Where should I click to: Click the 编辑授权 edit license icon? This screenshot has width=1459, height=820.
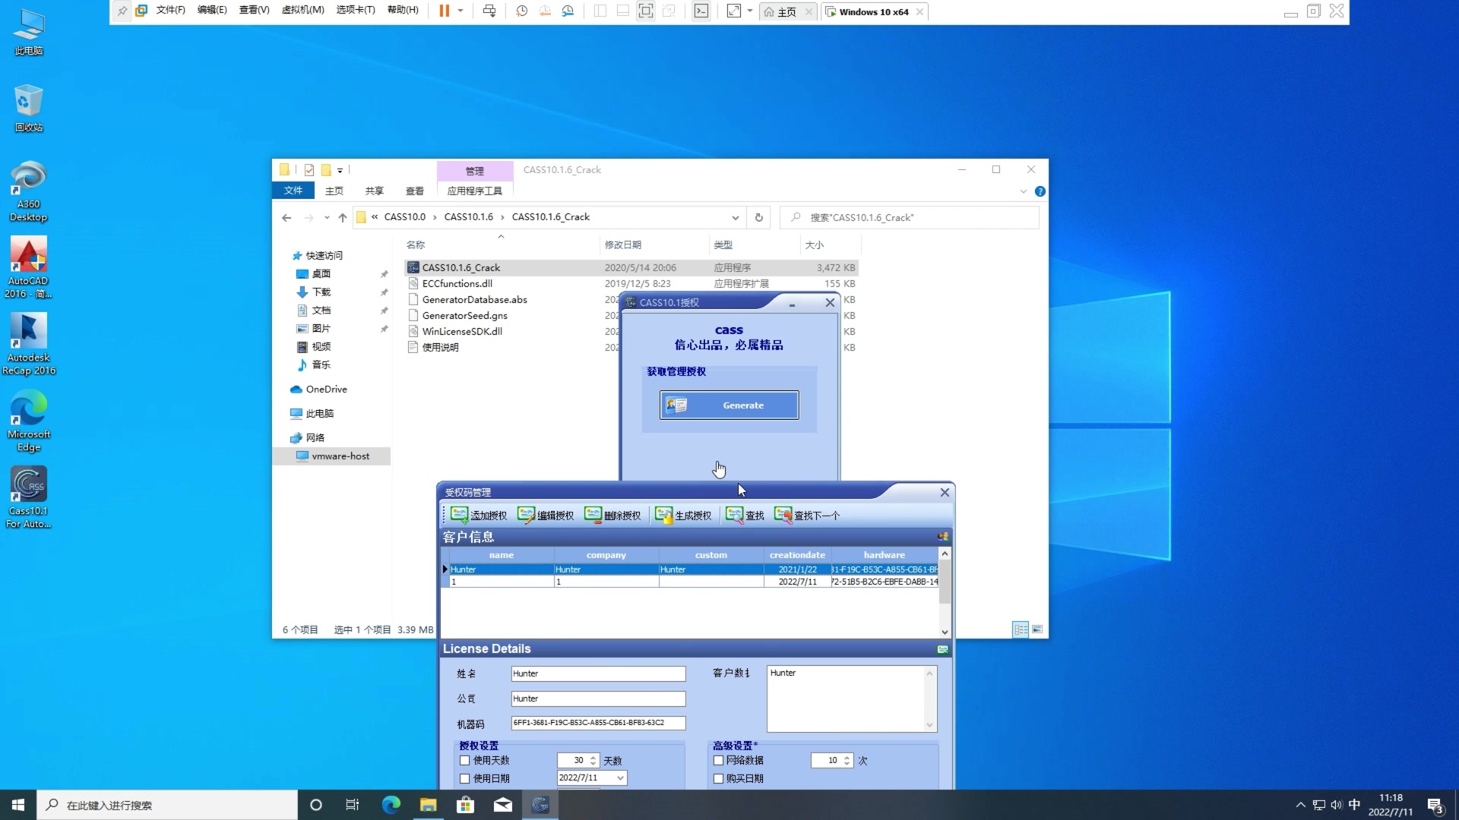[526, 515]
